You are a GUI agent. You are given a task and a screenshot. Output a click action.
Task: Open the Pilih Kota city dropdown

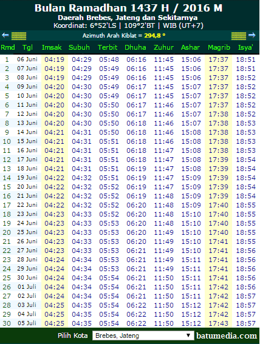tap(143, 336)
